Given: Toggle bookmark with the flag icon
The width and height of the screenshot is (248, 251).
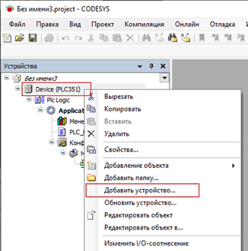Looking at the screenshot, I should click(x=202, y=38).
